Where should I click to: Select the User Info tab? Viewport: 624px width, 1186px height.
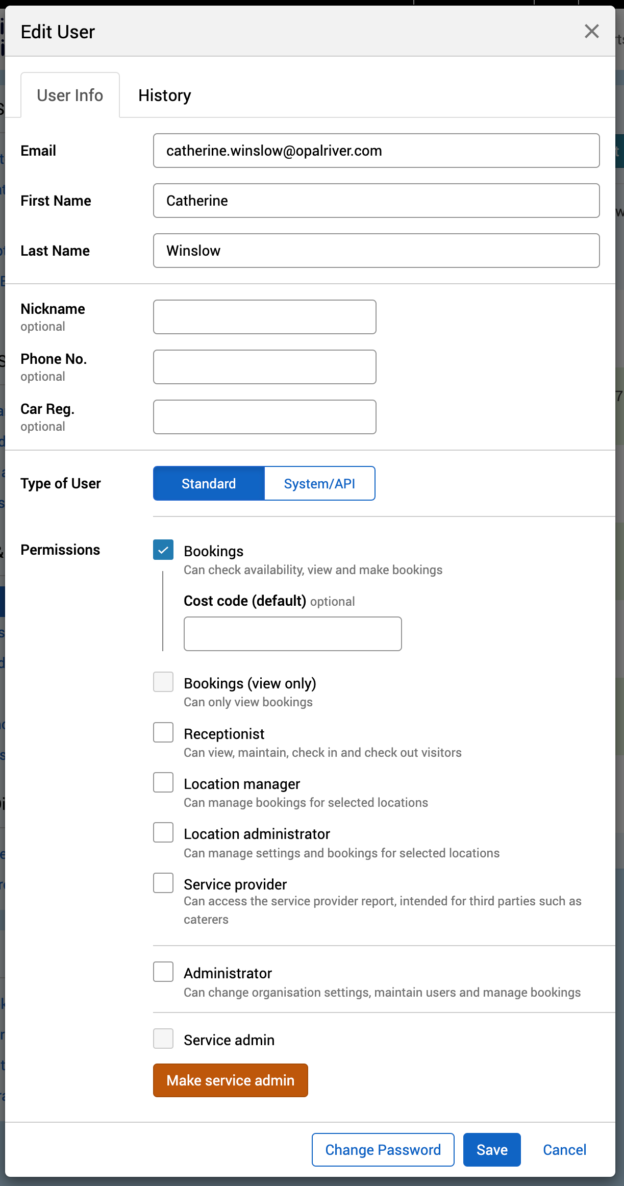(70, 95)
